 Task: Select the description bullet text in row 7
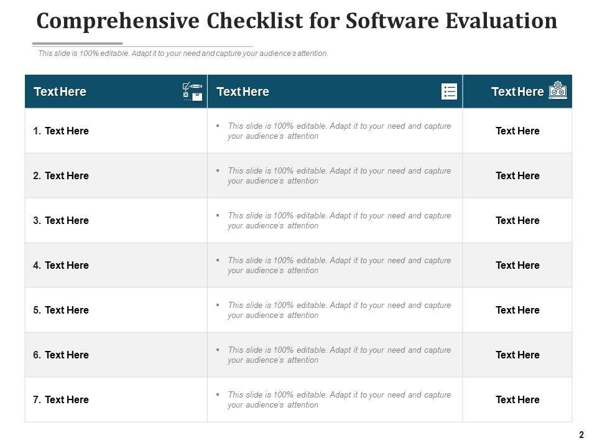tap(339, 400)
